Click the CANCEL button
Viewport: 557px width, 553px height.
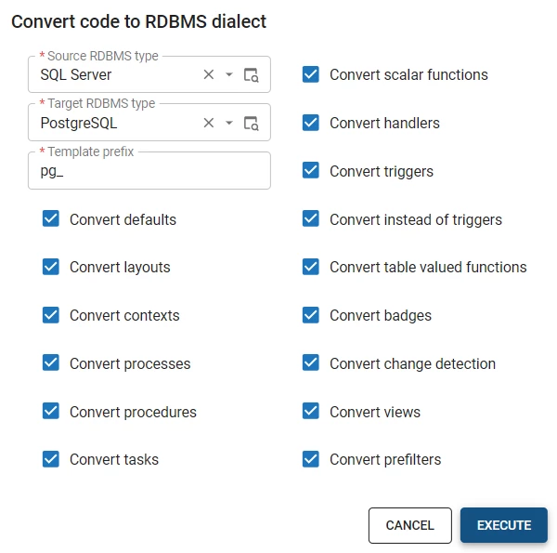(x=410, y=525)
